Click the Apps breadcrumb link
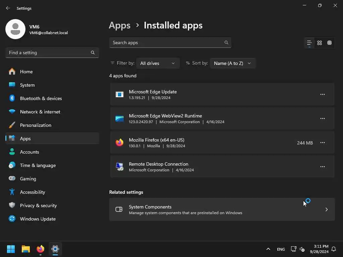This screenshot has height=257, width=343. pyautogui.click(x=120, y=25)
